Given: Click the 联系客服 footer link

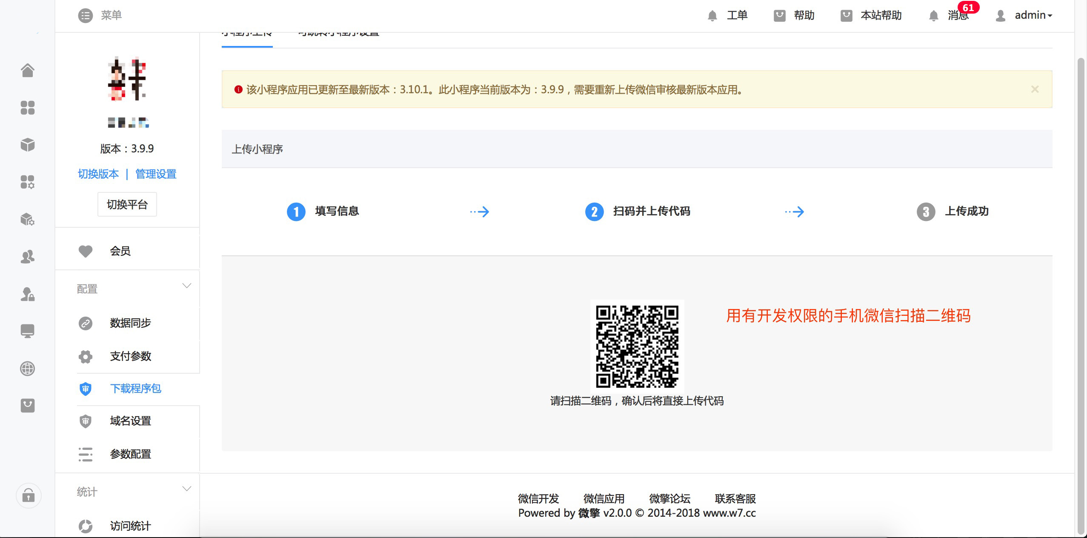Looking at the screenshot, I should 735,498.
